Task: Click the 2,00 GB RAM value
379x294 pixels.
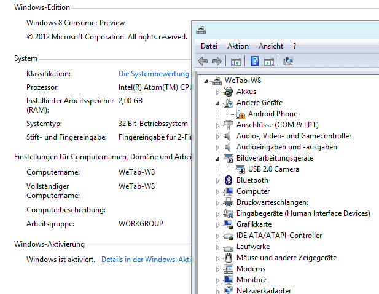Action: tap(130, 101)
